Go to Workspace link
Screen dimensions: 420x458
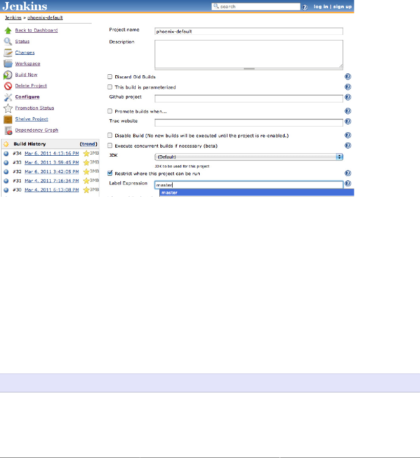click(28, 64)
